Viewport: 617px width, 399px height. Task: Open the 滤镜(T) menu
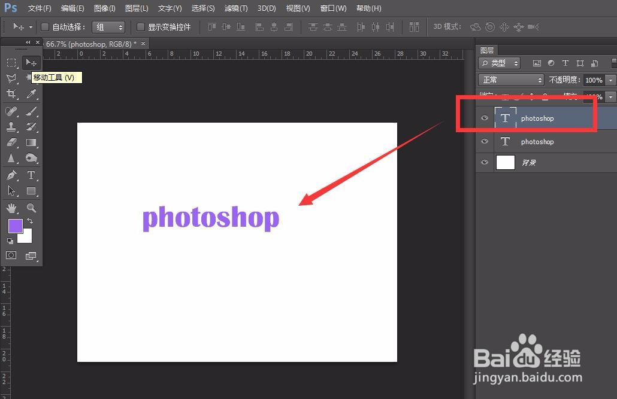point(235,8)
